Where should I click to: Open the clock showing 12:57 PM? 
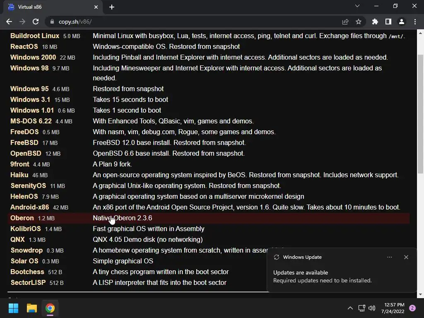coord(393,308)
